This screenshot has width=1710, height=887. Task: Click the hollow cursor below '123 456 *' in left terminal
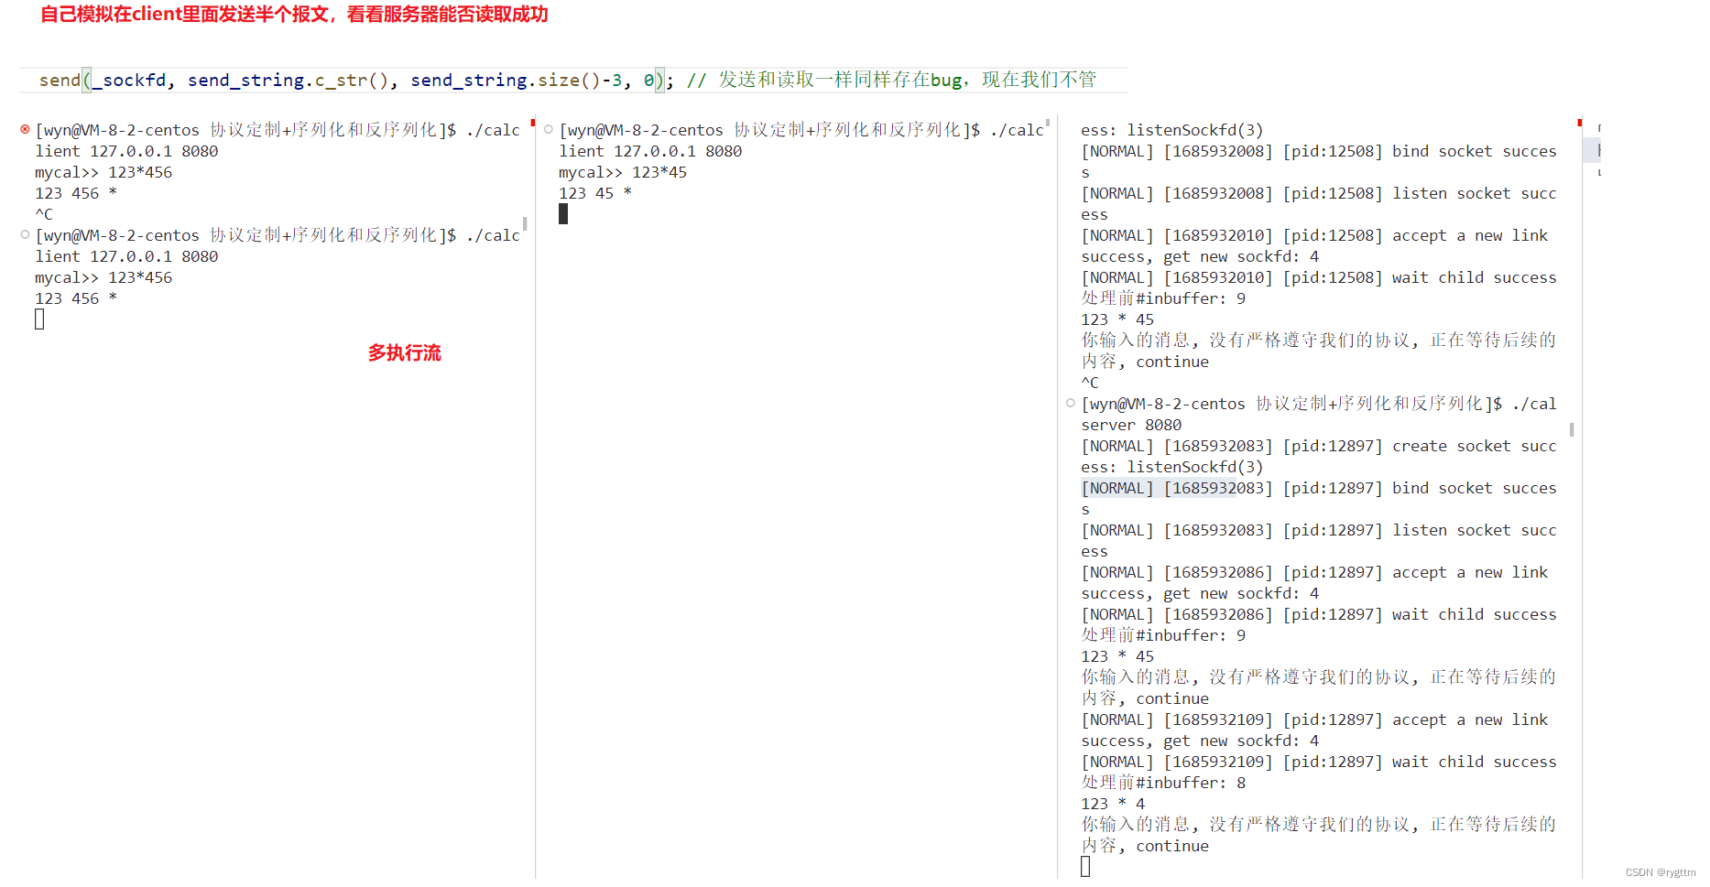point(39,319)
